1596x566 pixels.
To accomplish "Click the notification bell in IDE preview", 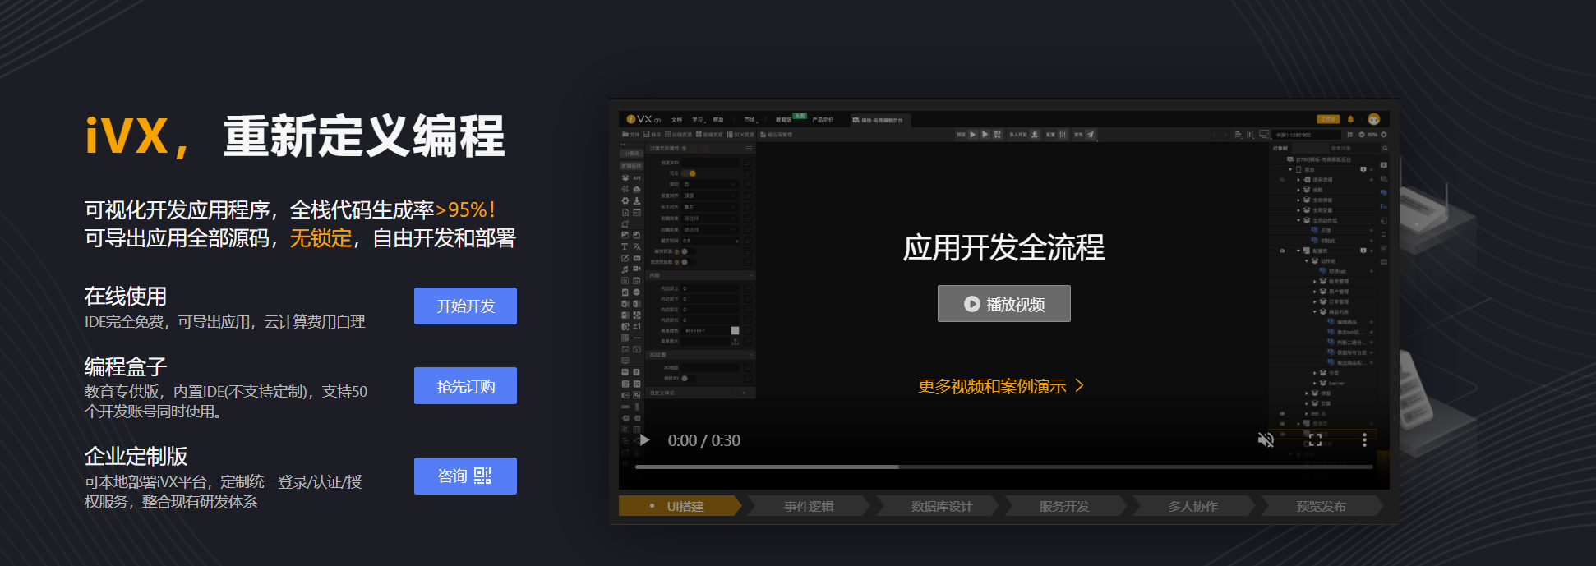I will pyautogui.click(x=1350, y=119).
